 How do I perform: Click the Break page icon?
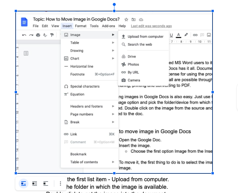(66, 122)
